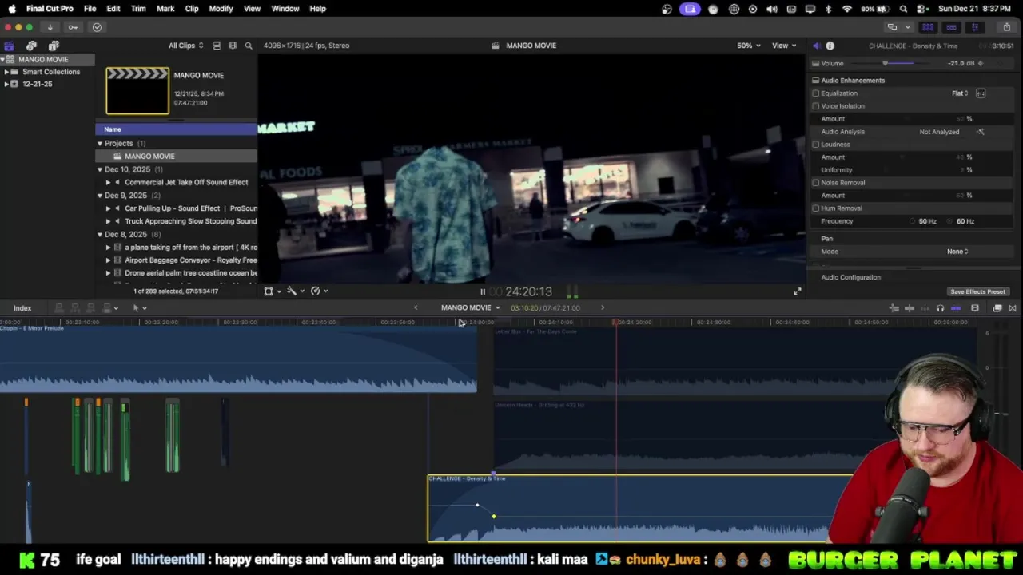Open the viewer zoom 50% dropdown
The width and height of the screenshot is (1023, 575).
click(x=749, y=46)
